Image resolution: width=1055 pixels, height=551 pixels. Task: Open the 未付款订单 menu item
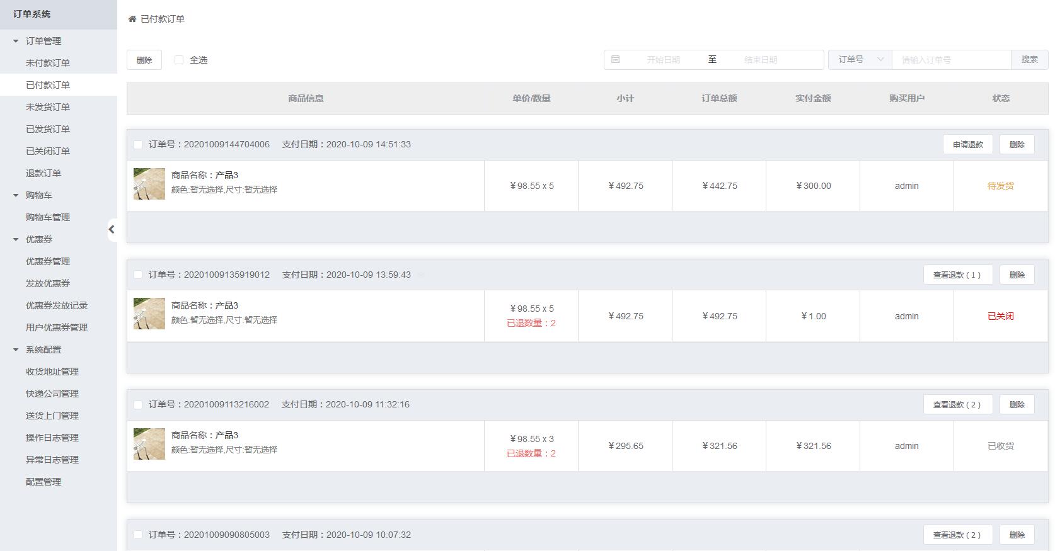48,63
